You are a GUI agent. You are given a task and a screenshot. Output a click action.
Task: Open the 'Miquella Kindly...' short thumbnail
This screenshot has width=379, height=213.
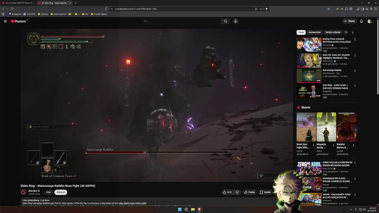click(x=326, y=127)
